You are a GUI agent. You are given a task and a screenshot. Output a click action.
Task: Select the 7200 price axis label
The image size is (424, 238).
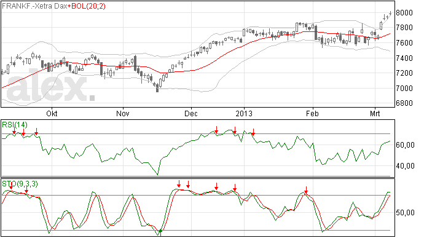coord(404,73)
